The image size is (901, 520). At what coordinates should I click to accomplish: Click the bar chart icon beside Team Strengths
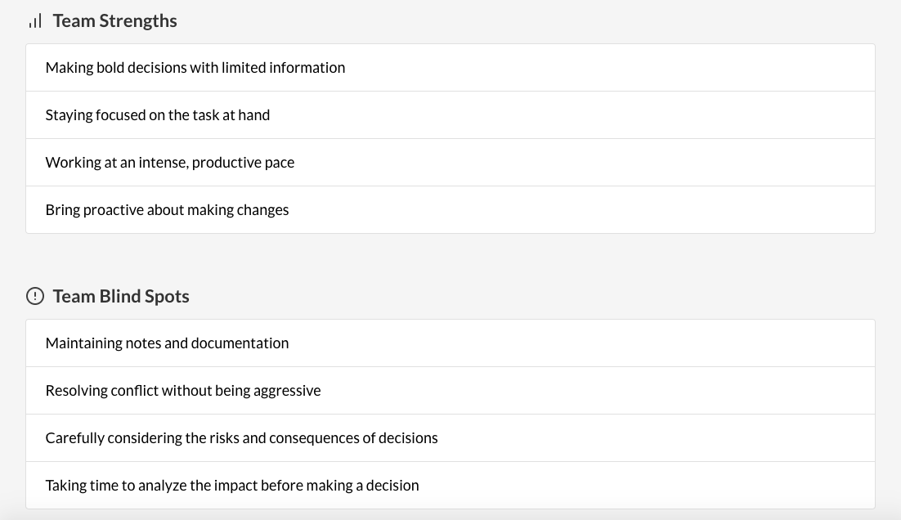[x=35, y=21]
